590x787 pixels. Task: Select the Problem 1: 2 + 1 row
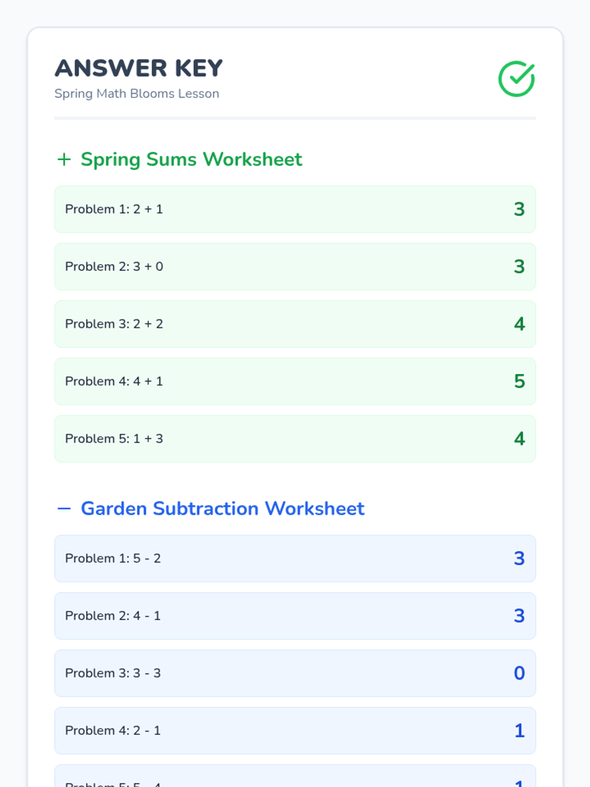tap(295, 209)
